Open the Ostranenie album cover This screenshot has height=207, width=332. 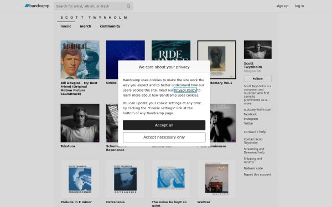coord(126,179)
